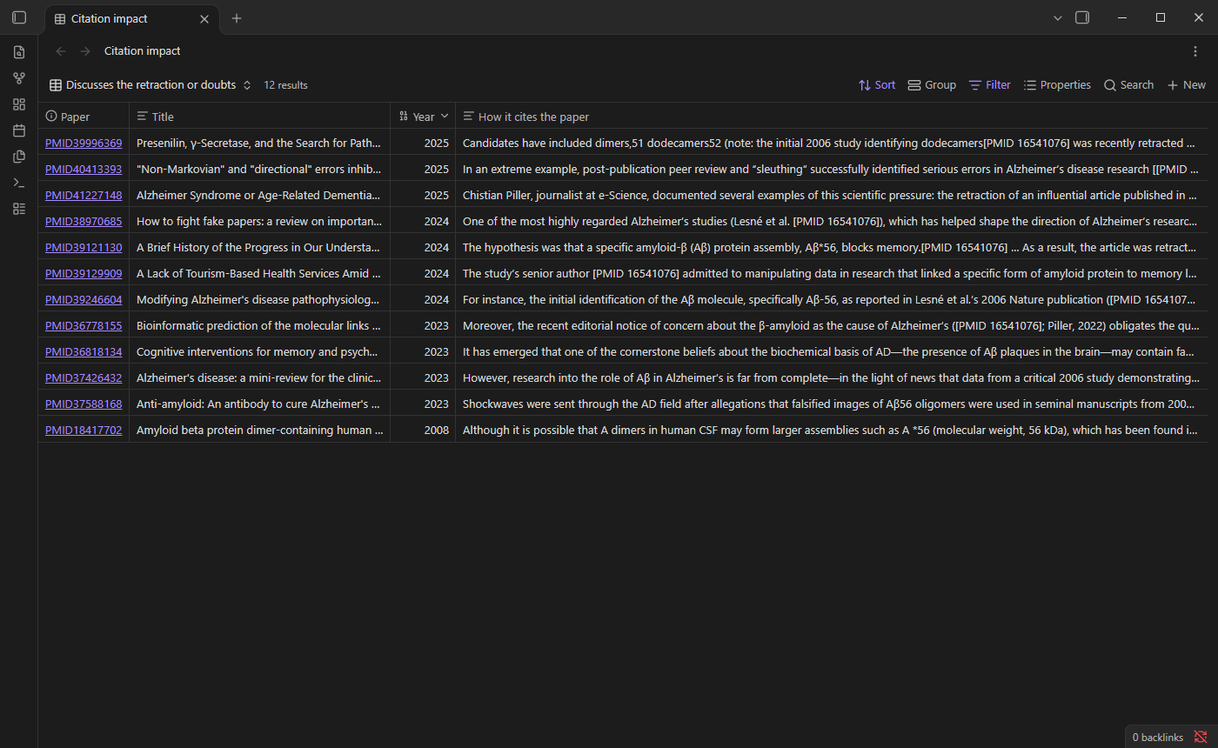Open the Group options
The width and height of the screenshot is (1218, 748).
coord(932,85)
